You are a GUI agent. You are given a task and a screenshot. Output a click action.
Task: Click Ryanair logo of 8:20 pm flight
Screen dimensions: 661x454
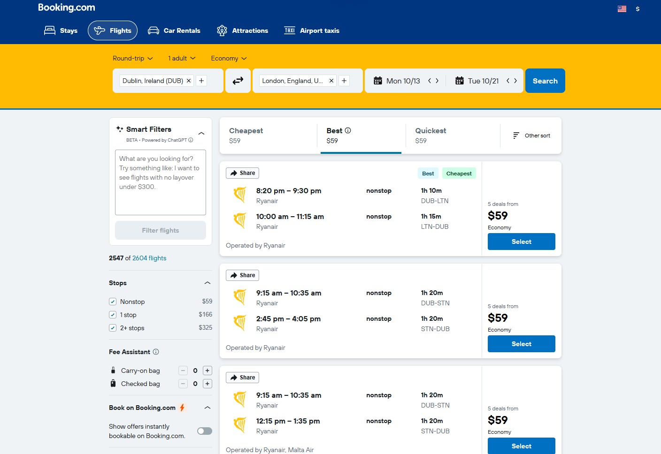240,195
